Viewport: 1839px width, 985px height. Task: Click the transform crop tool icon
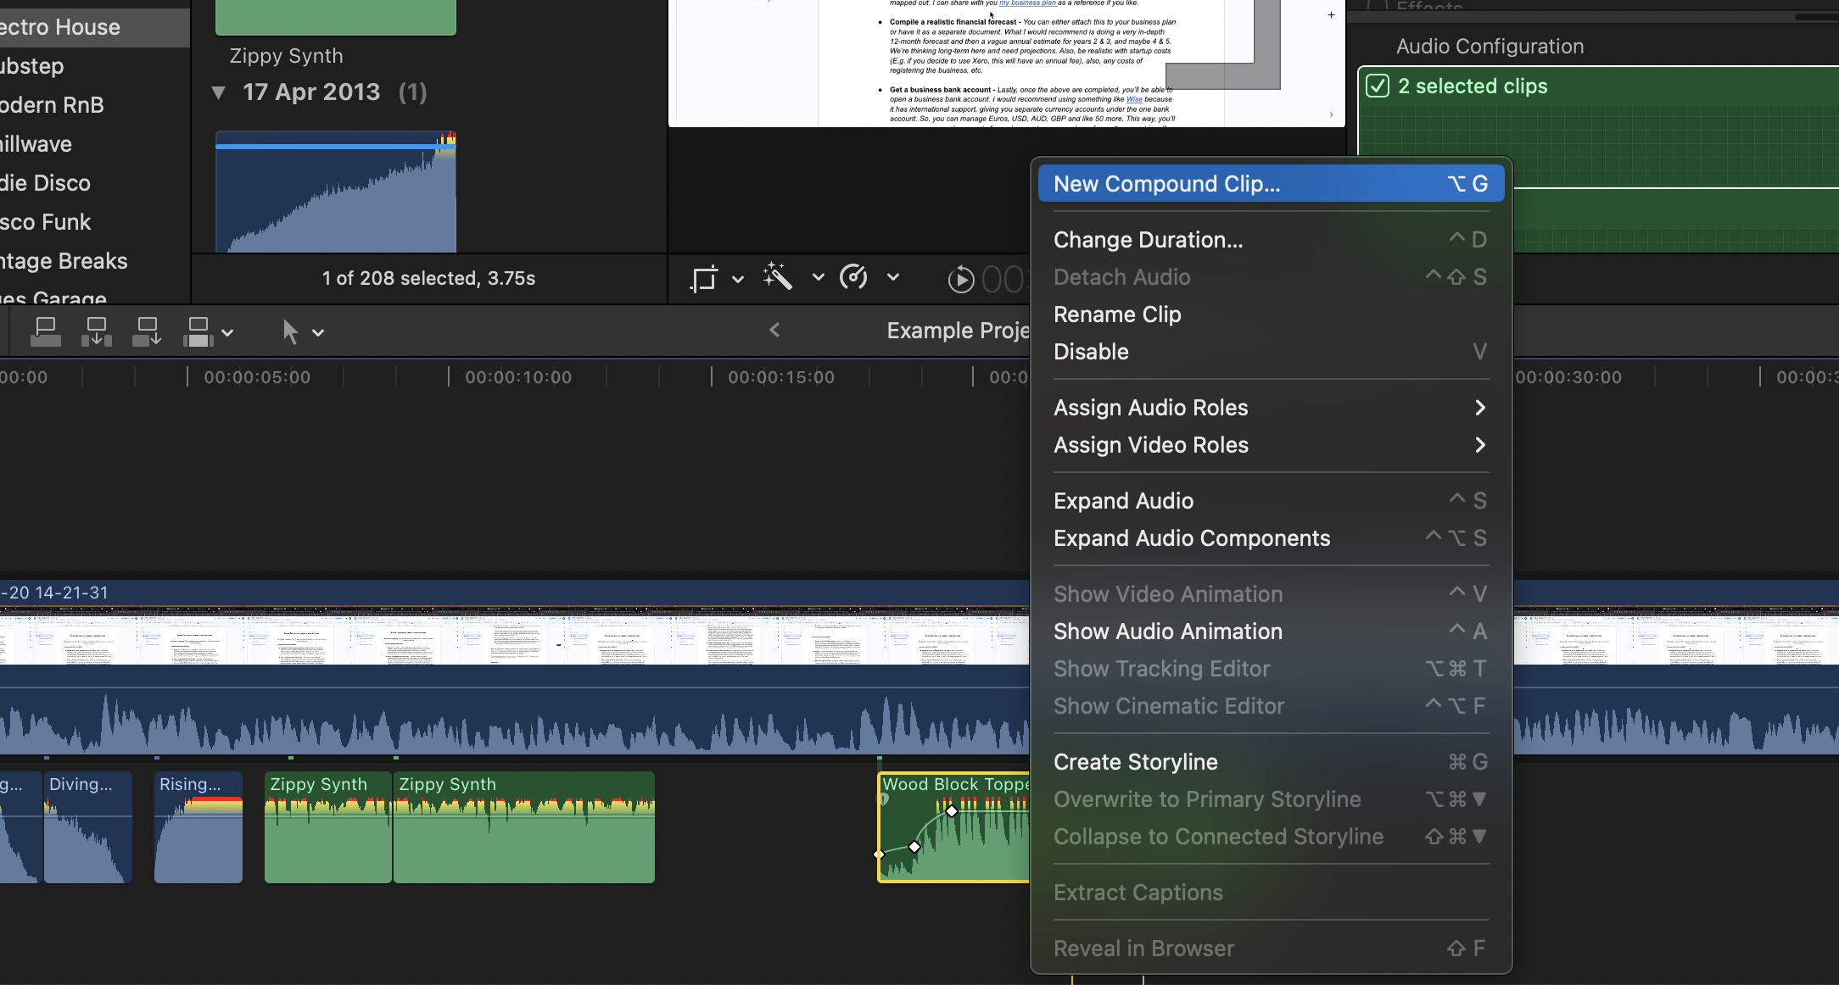(x=704, y=278)
